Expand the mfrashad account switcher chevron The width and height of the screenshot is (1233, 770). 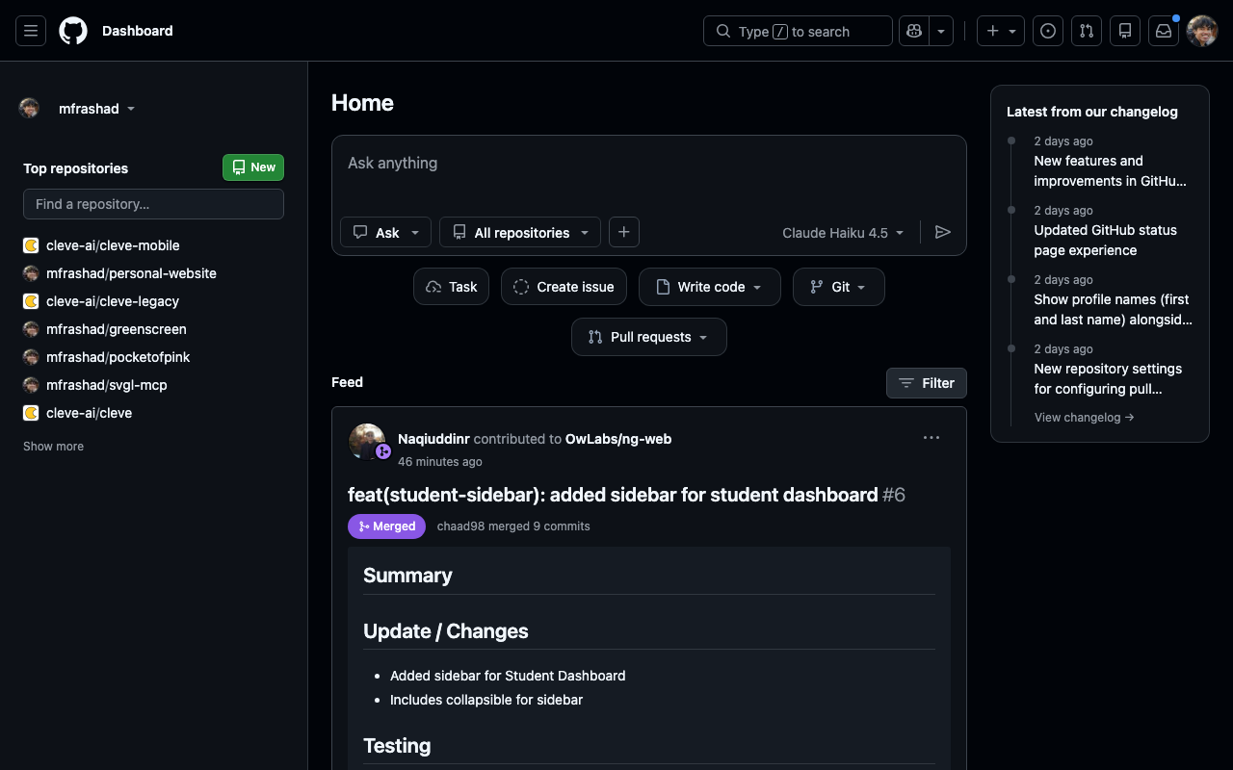[x=130, y=108]
